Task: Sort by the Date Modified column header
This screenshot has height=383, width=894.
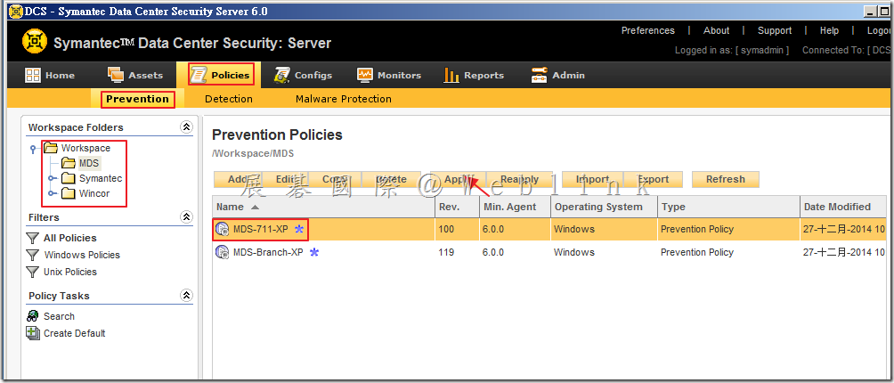Action: pos(843,207)
